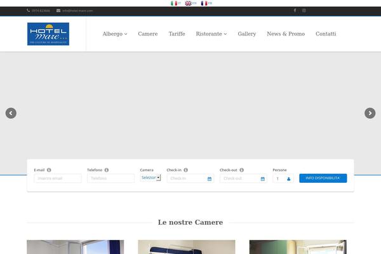381x254 pixels.
Task: Show info tooltip next to E-mail
Action: pos(49,170)
